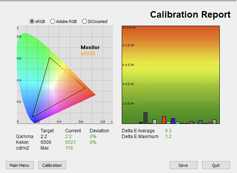Quit the calibration application
237x173 pixels.
216,165
